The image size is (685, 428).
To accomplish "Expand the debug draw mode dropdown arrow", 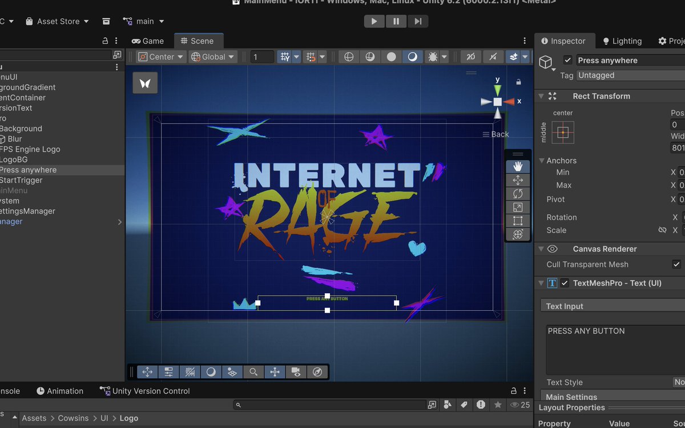I will click(444, 57).
